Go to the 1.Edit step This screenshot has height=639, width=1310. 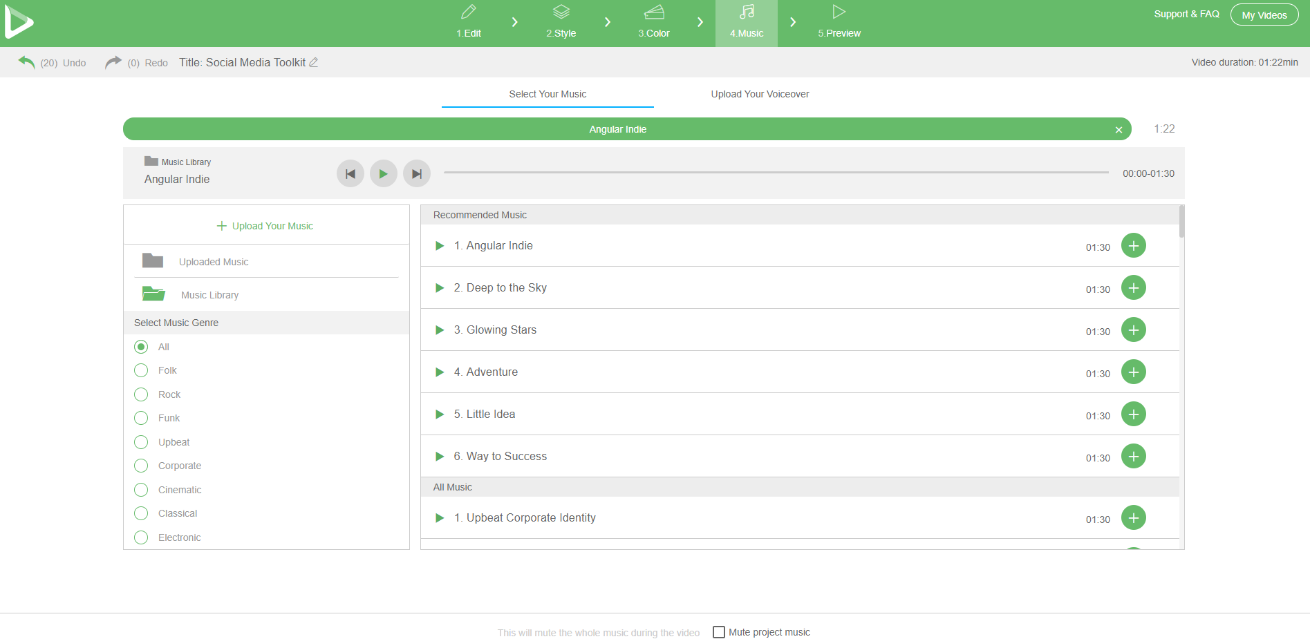click(x=468, y=22)
